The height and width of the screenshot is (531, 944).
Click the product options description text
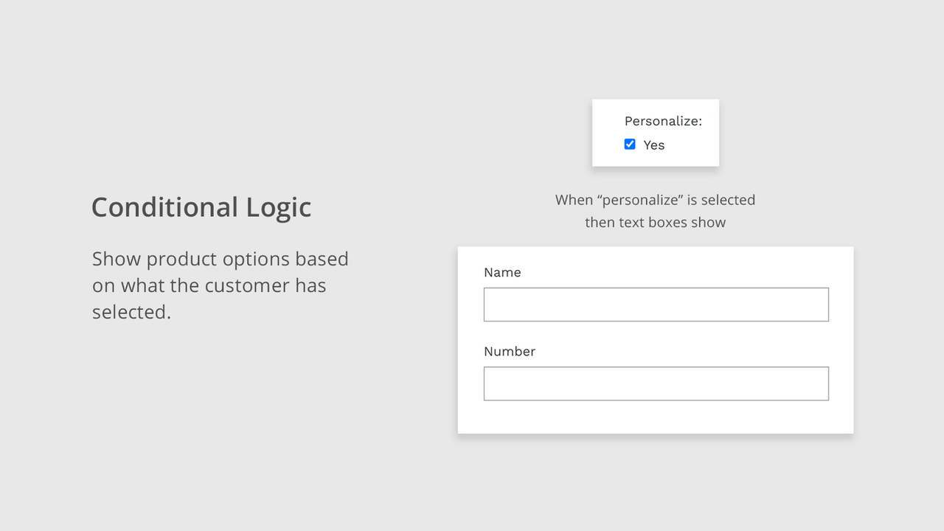pos(220,285)
